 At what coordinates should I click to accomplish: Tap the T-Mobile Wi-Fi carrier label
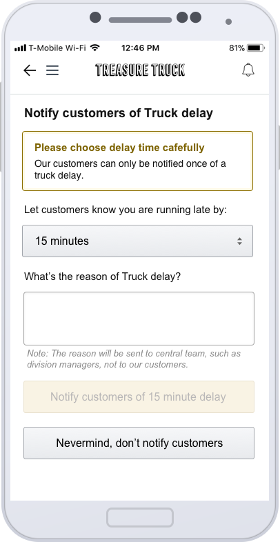(x=57, y=48)
